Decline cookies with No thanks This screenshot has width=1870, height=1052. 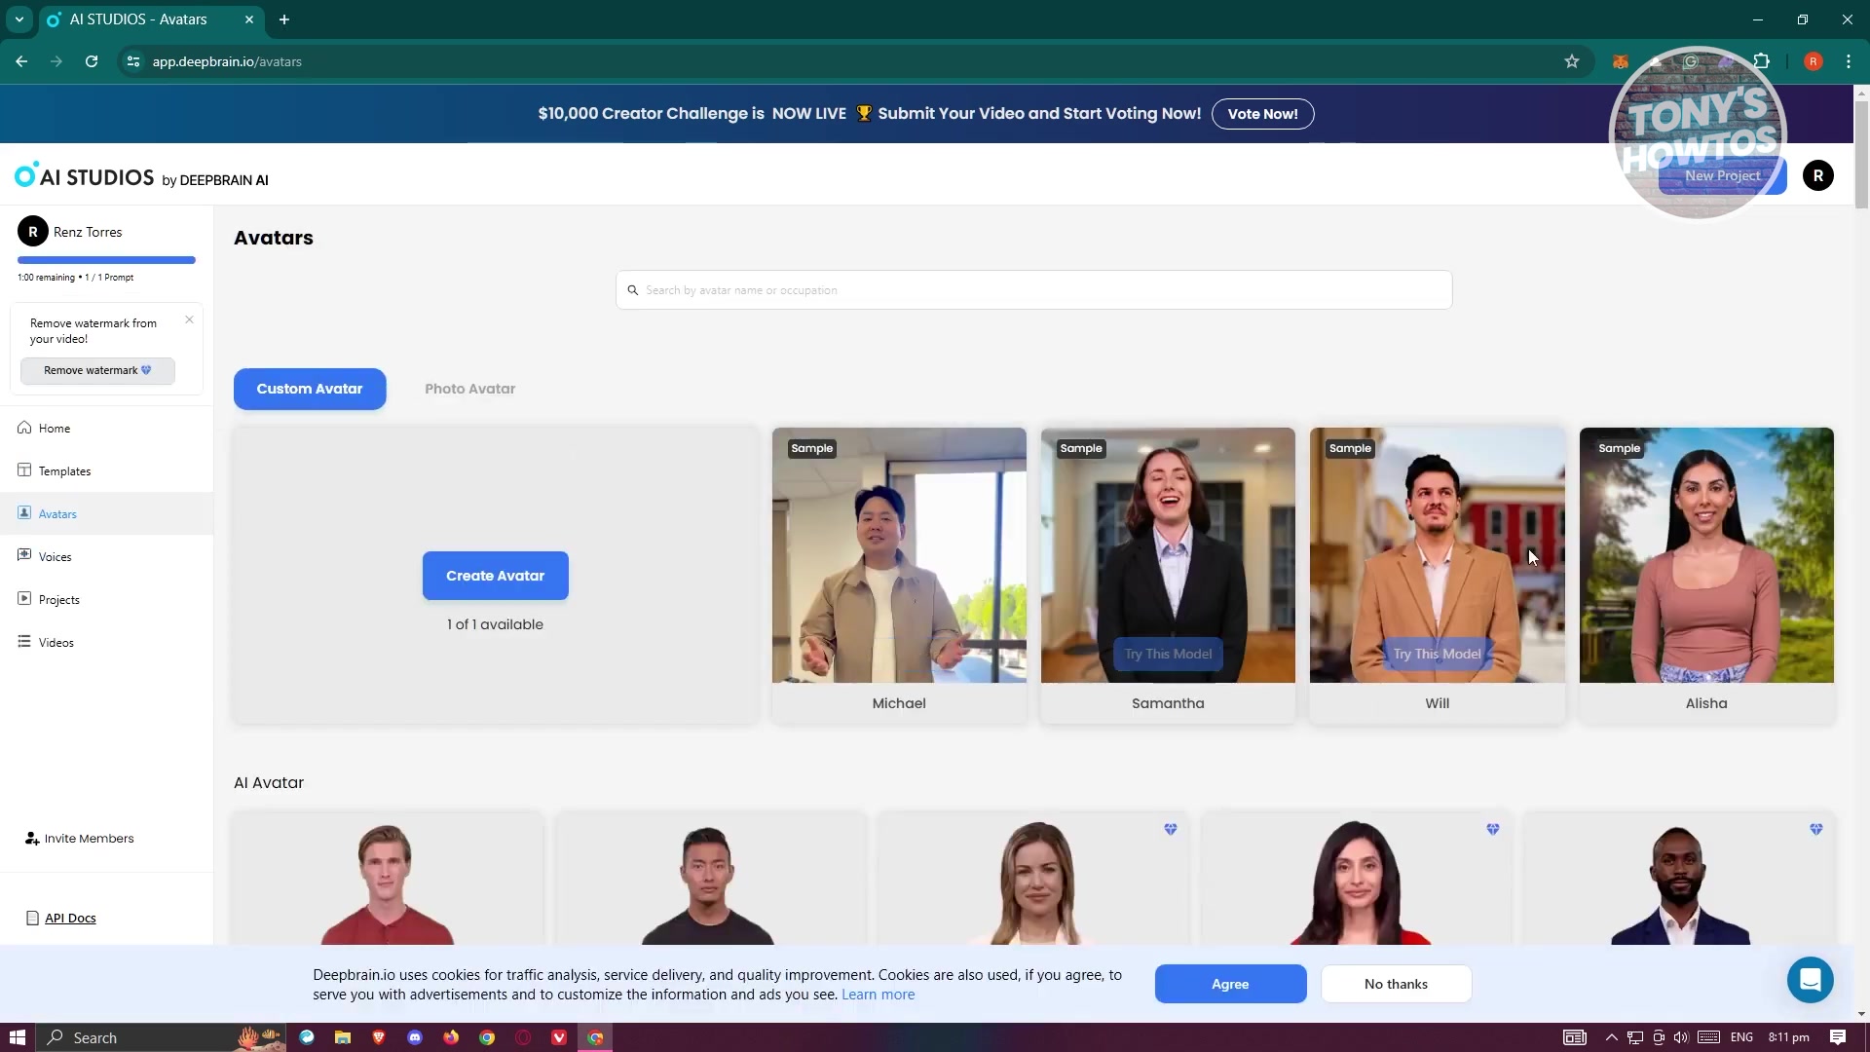[1396, 984]
